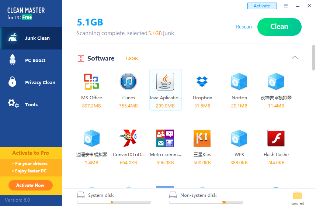316x206 pixels.
Task: Click the Non-system disk drive icon
Action: pyautogui.click(x=173, y=195)
